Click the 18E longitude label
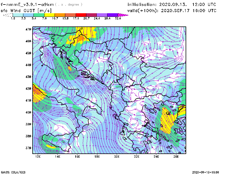Image resolution: width=225 pixels, height=174 pixels. tap(97, 157)
